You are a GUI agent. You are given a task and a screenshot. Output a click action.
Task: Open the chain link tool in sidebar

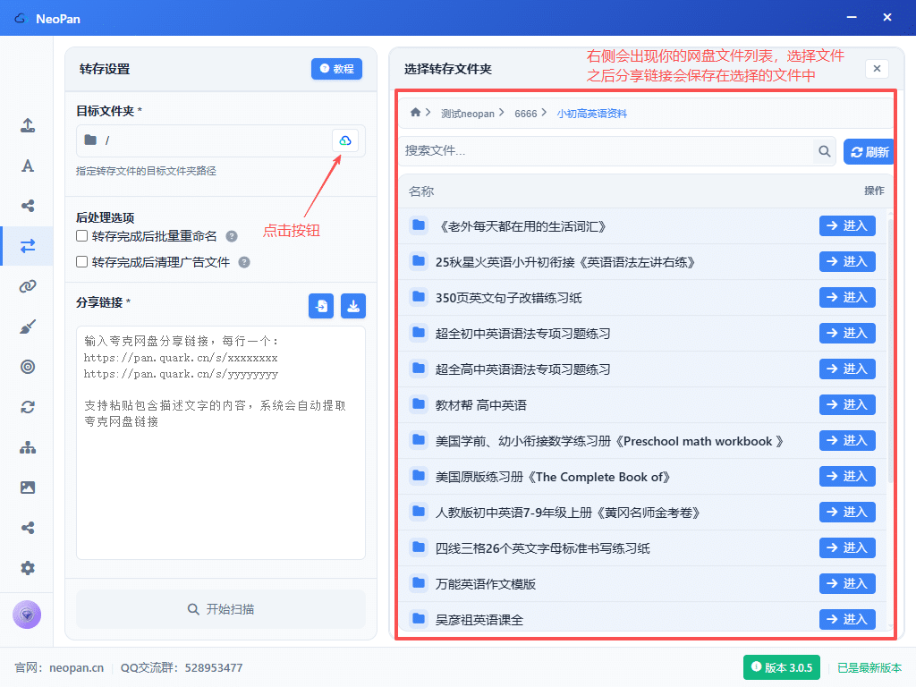pos(28,286)
